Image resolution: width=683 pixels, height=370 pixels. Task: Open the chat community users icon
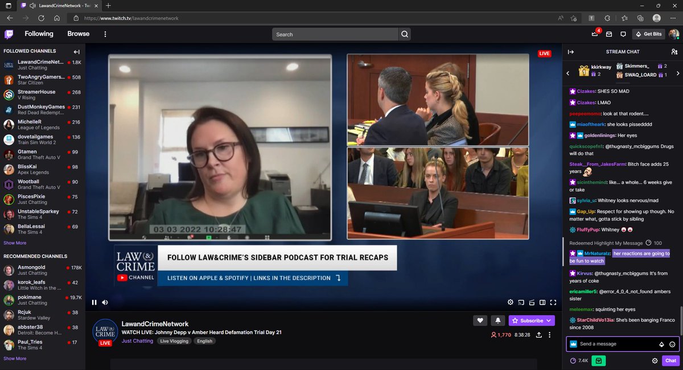click(674, 52)
